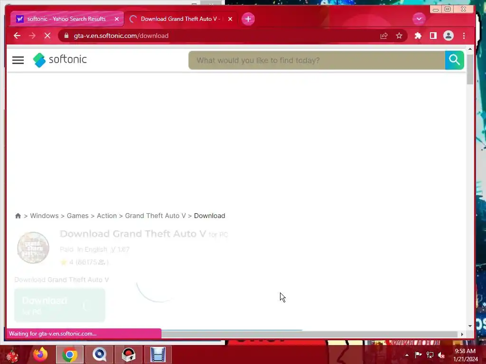Open a new browser tab
486x364 pixels.
coord(248,19)
